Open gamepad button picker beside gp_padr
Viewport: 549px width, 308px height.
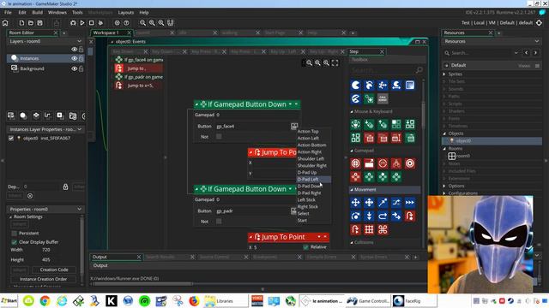click(x=293, y=211)
